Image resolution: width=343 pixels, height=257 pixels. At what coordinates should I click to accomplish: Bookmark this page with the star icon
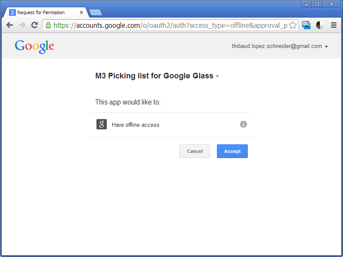(x=292, y=25)
